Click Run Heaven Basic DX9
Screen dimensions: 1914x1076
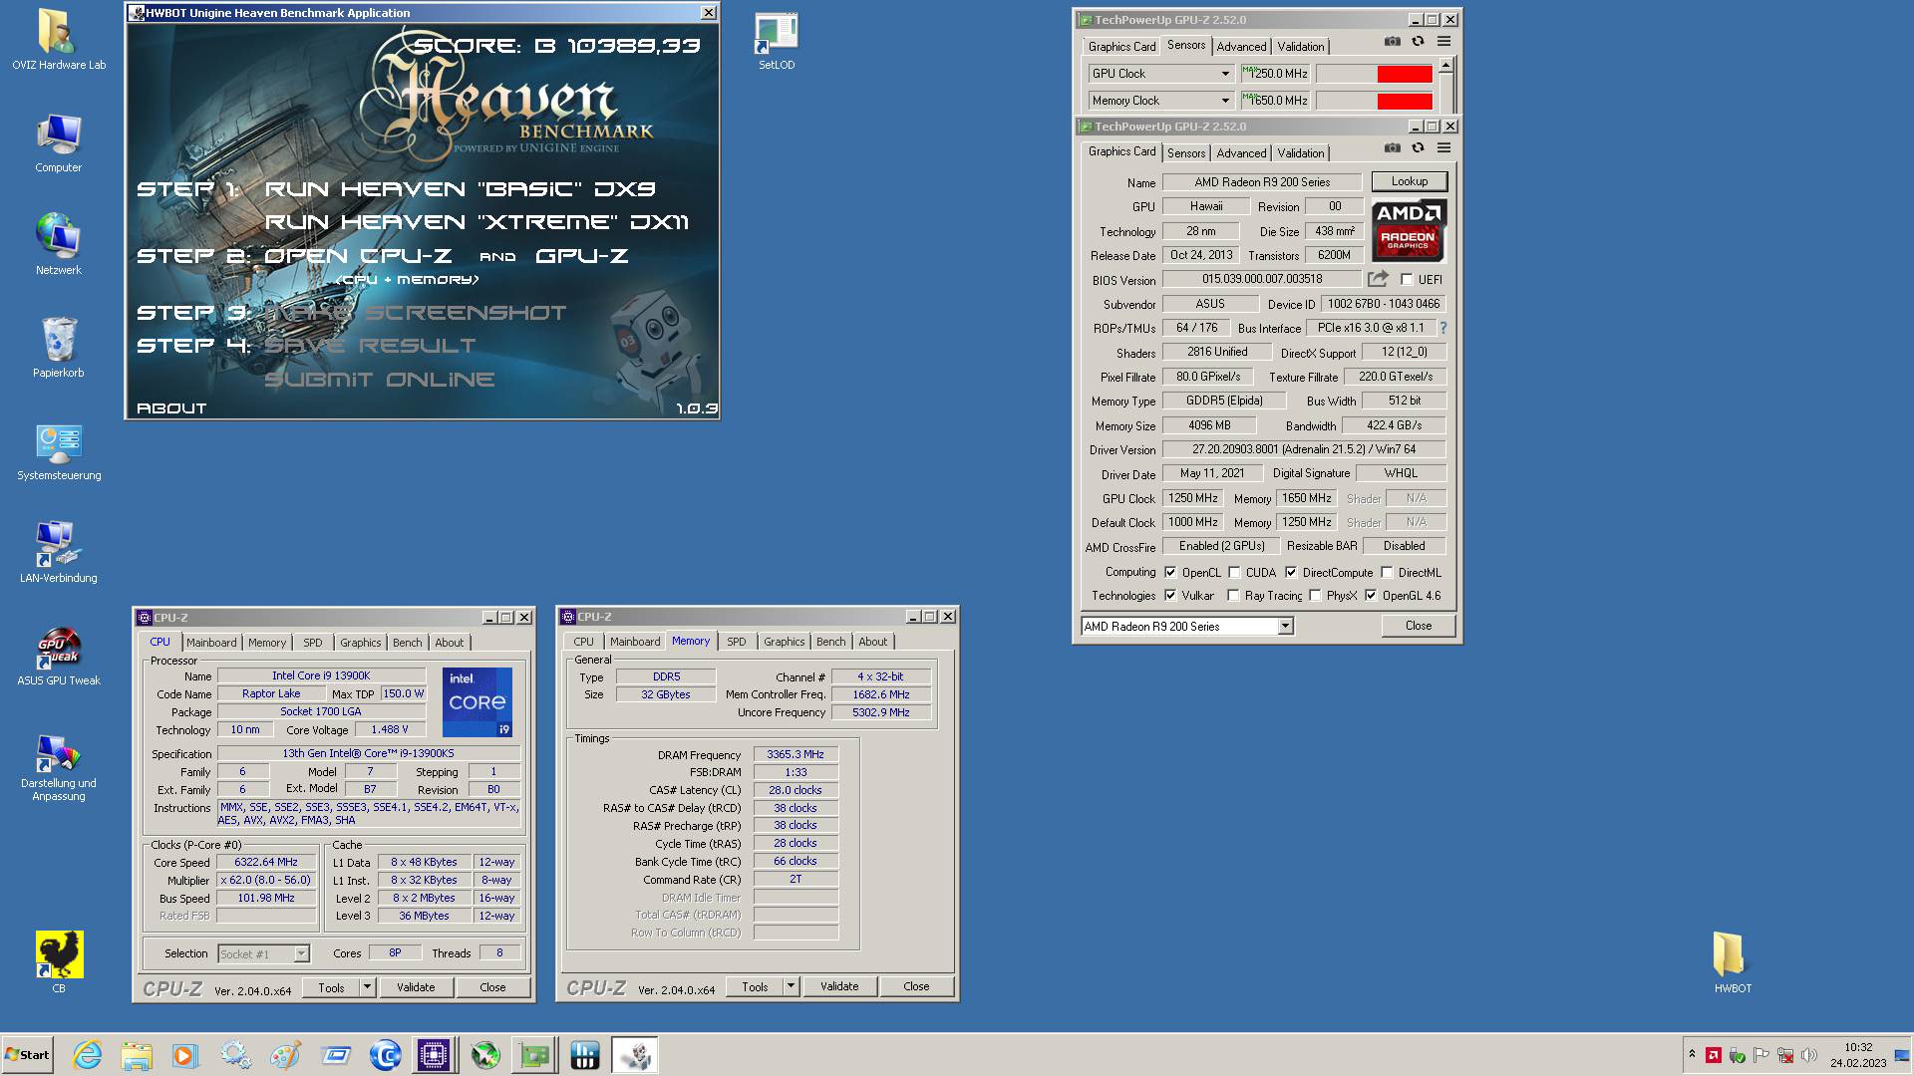(x=460, y=189)
